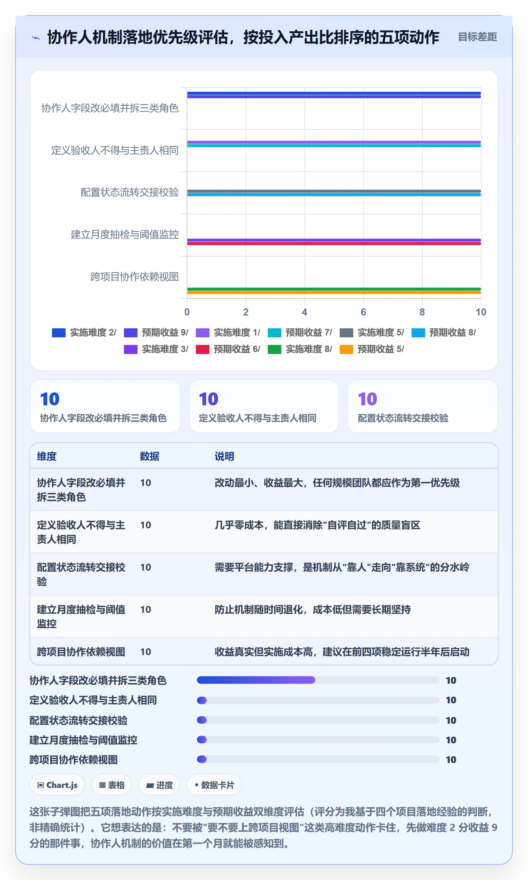Open the 配置状态流转交接校验 stat card

point(423,406)
